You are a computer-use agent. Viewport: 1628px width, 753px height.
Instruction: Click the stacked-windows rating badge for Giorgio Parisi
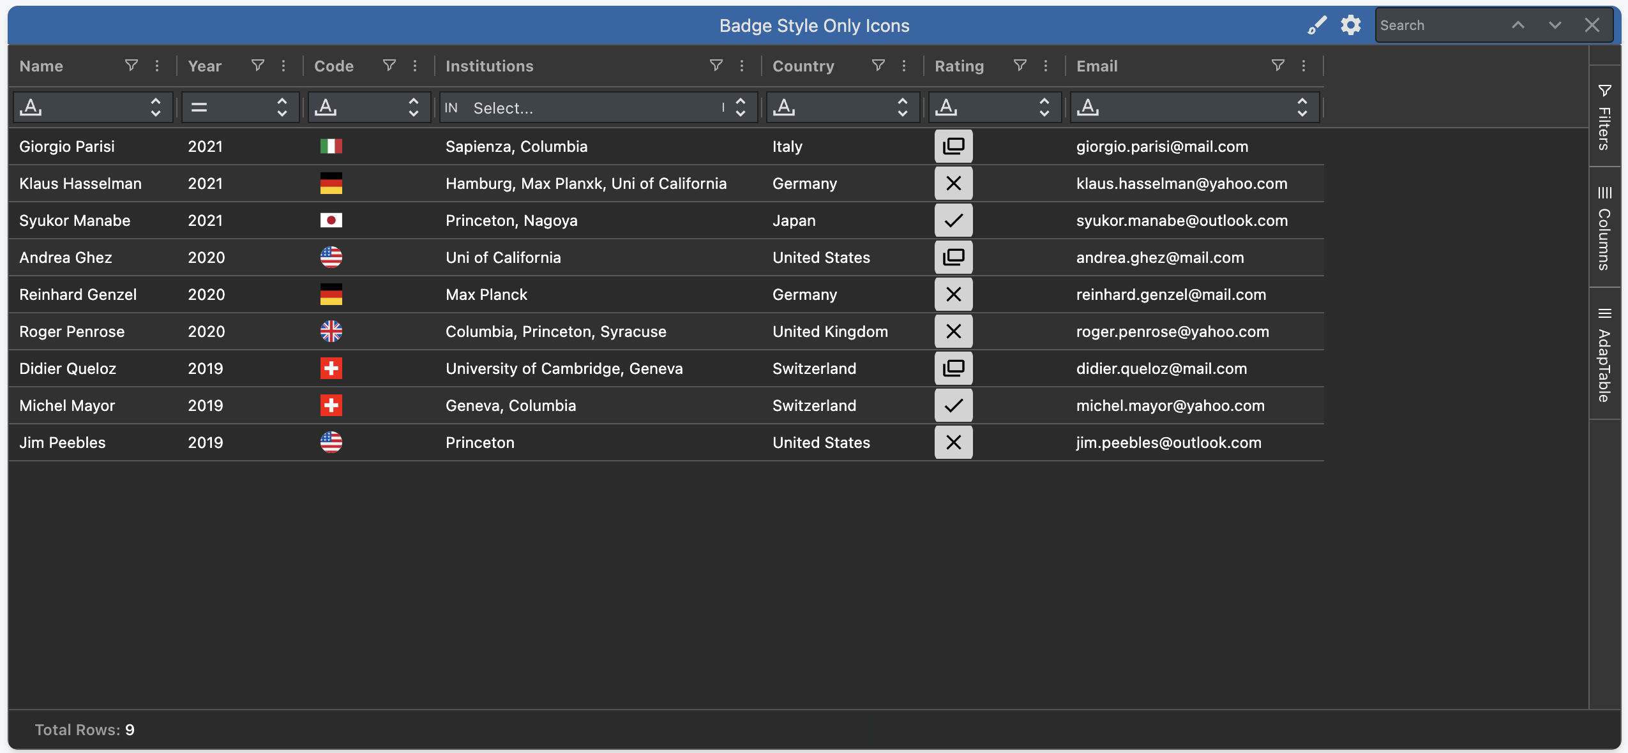coord(953,146)
